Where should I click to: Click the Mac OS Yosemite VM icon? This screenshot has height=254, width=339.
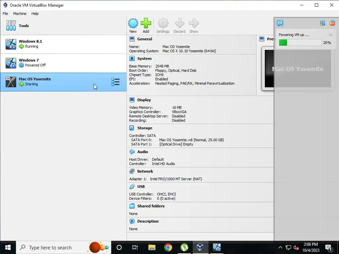[x=11, y=82]
